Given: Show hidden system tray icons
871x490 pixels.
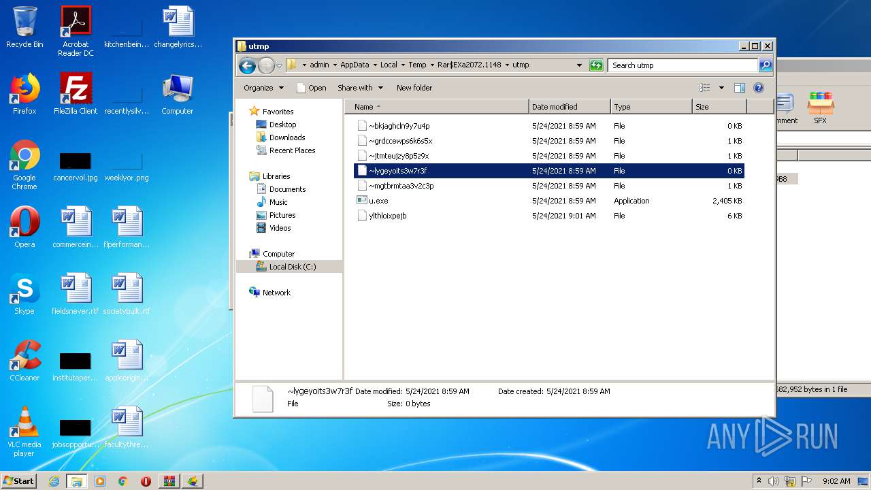Looking at the screenshot, I should pyautogui.click(x=759, y=481).
